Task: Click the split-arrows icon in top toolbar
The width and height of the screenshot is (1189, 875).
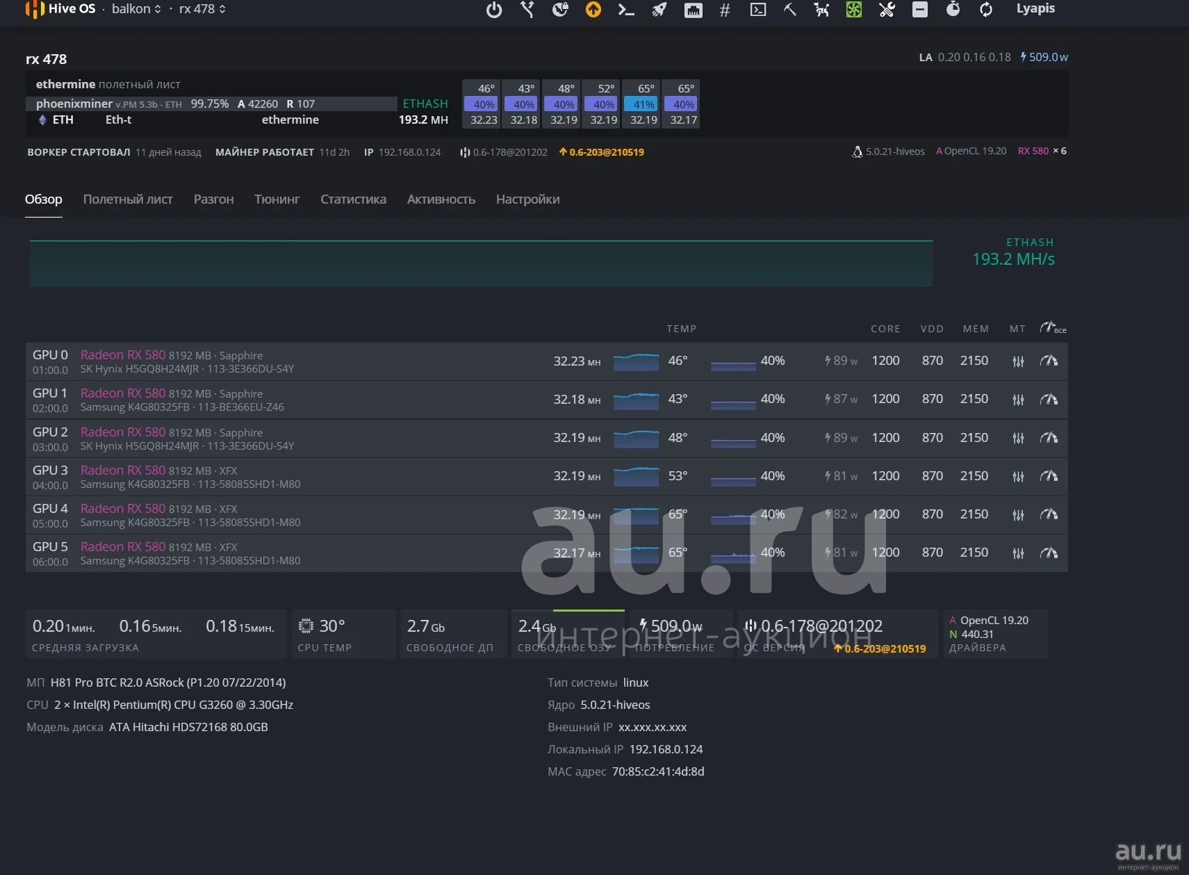Action: tap(527, 10)
